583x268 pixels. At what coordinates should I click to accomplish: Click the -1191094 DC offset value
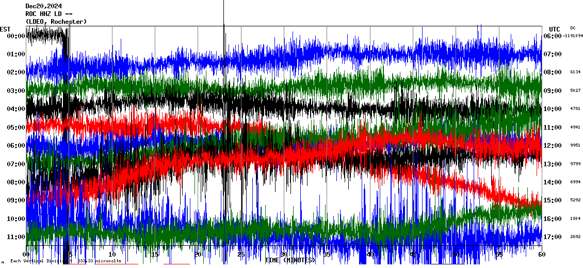pos(573,36)
